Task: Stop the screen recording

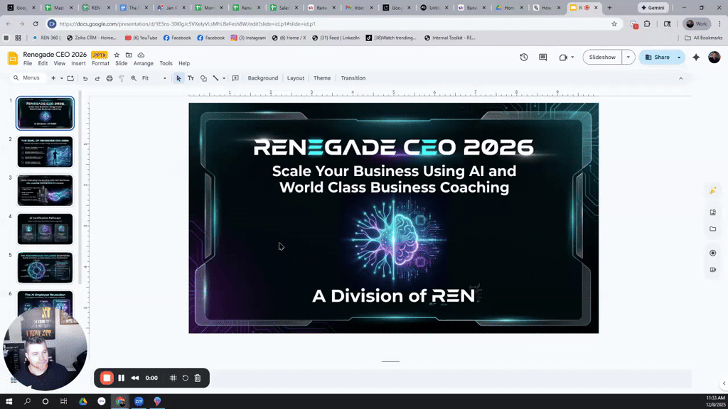Action: tap(108, 378)
